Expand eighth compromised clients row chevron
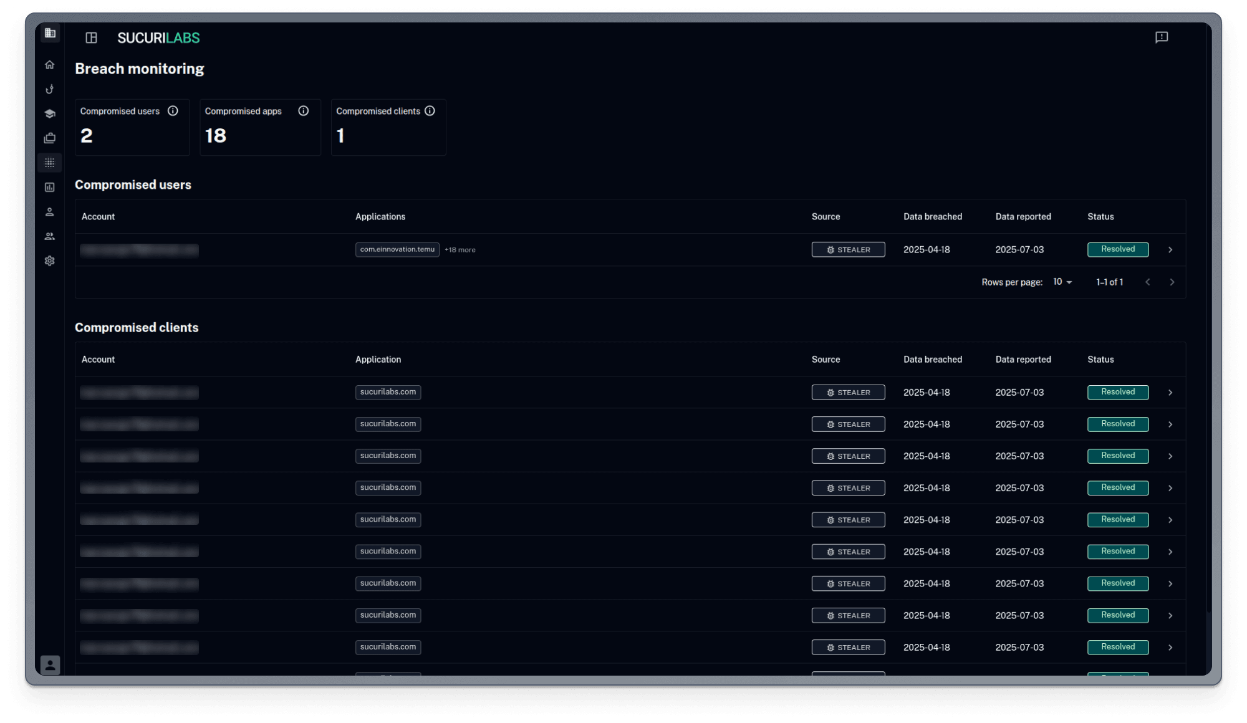Screen dimensions: 1247x723 coord(1170,616)
